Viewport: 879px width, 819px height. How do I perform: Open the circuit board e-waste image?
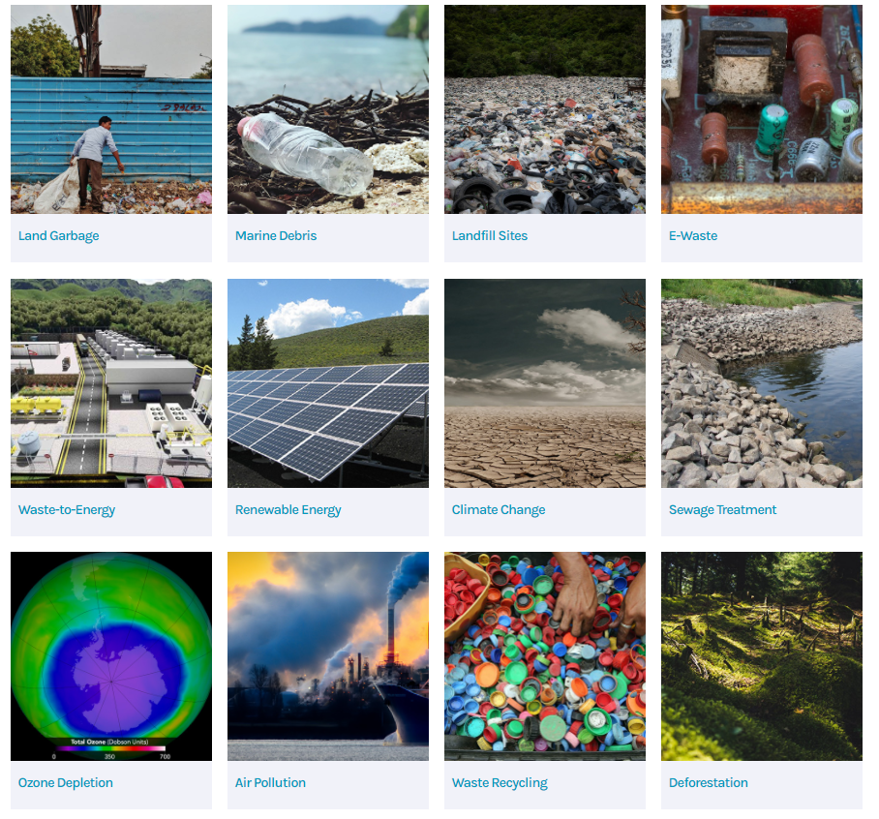(x=761, y=109)
